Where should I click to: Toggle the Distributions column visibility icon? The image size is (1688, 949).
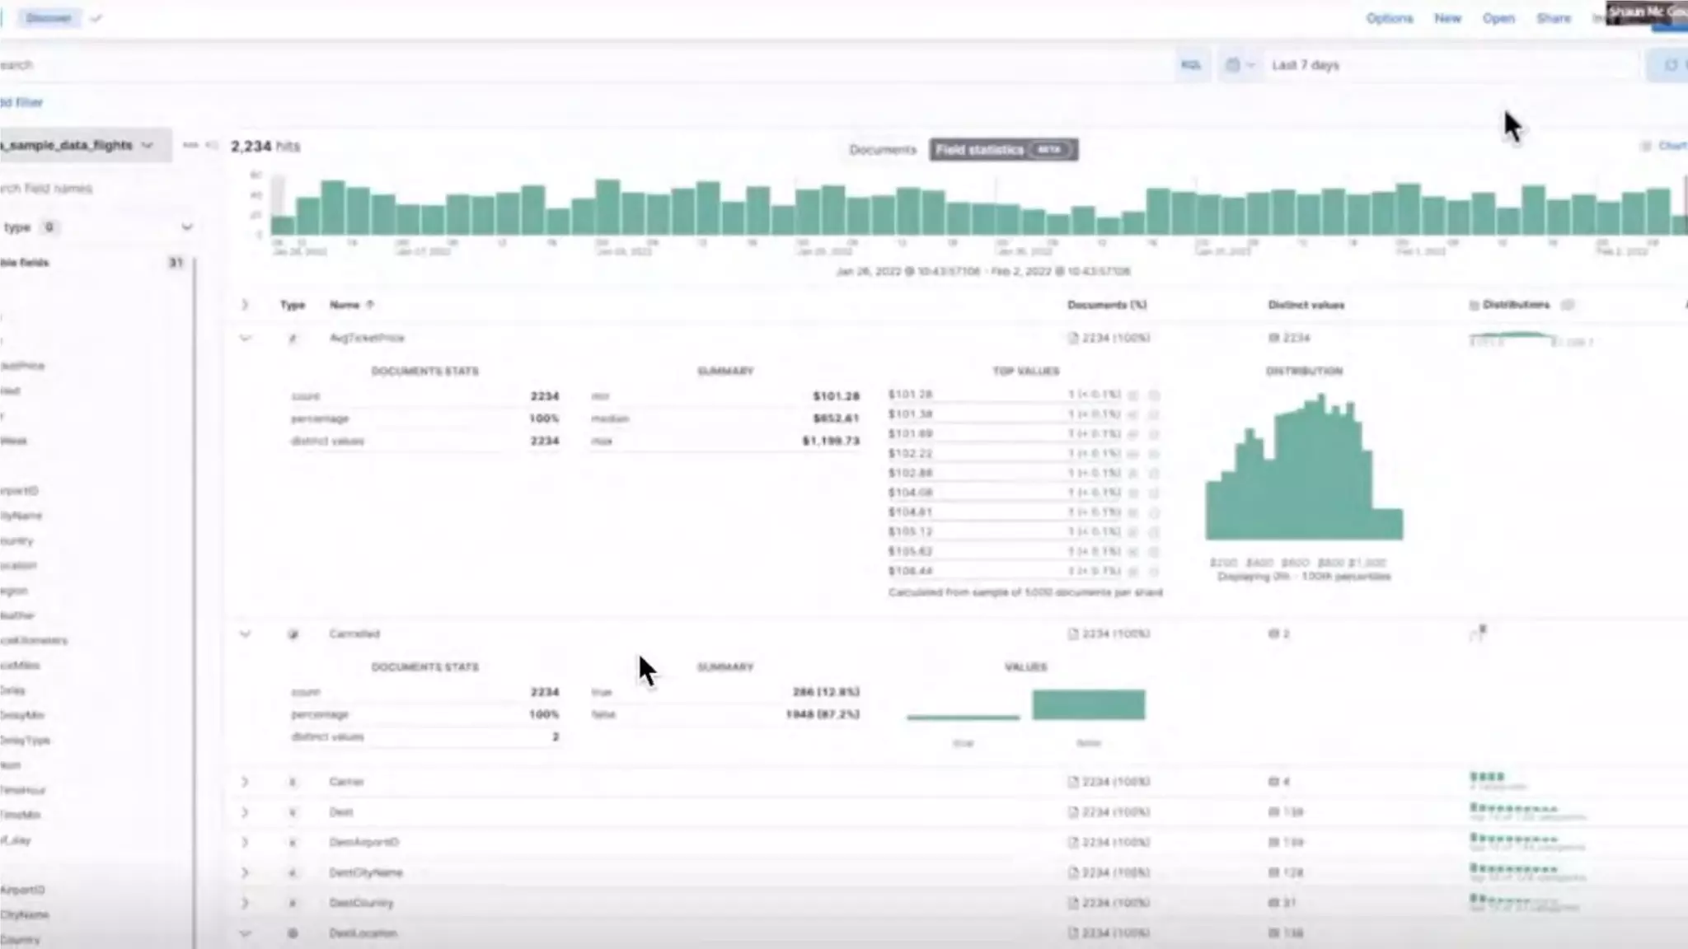pyautogui.click(x=1568, y=305)
